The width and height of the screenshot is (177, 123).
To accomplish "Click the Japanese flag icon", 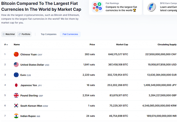I will [x=16, y=85].
